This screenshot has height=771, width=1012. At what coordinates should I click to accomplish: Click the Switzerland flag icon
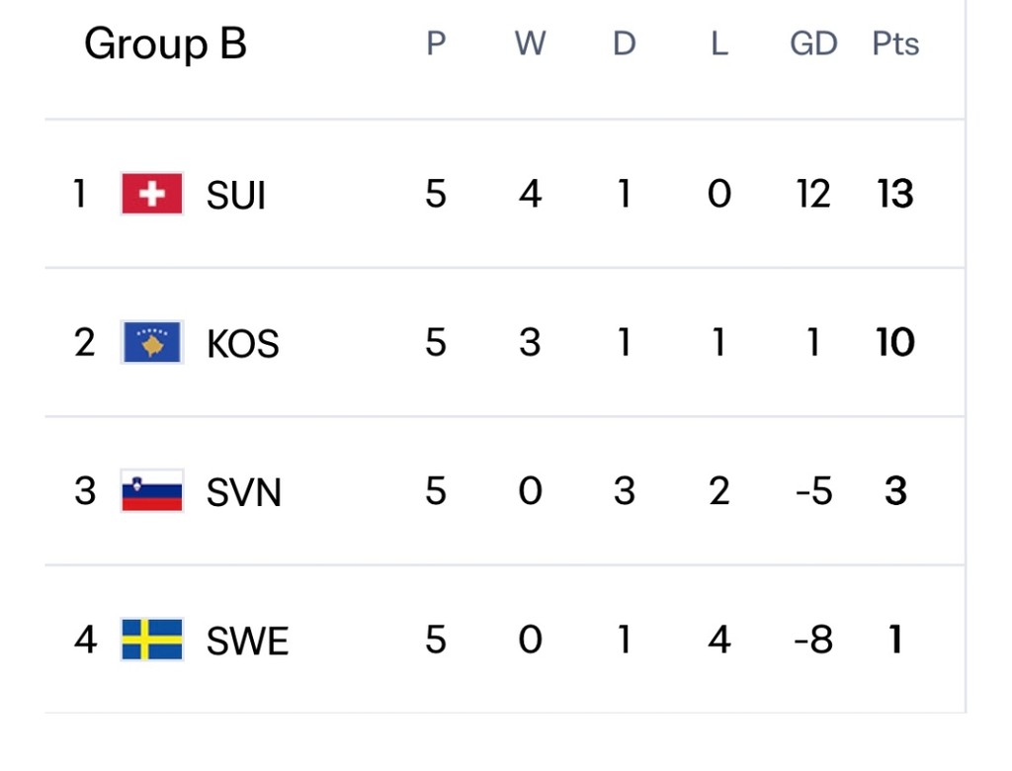(x=152, y=194)
